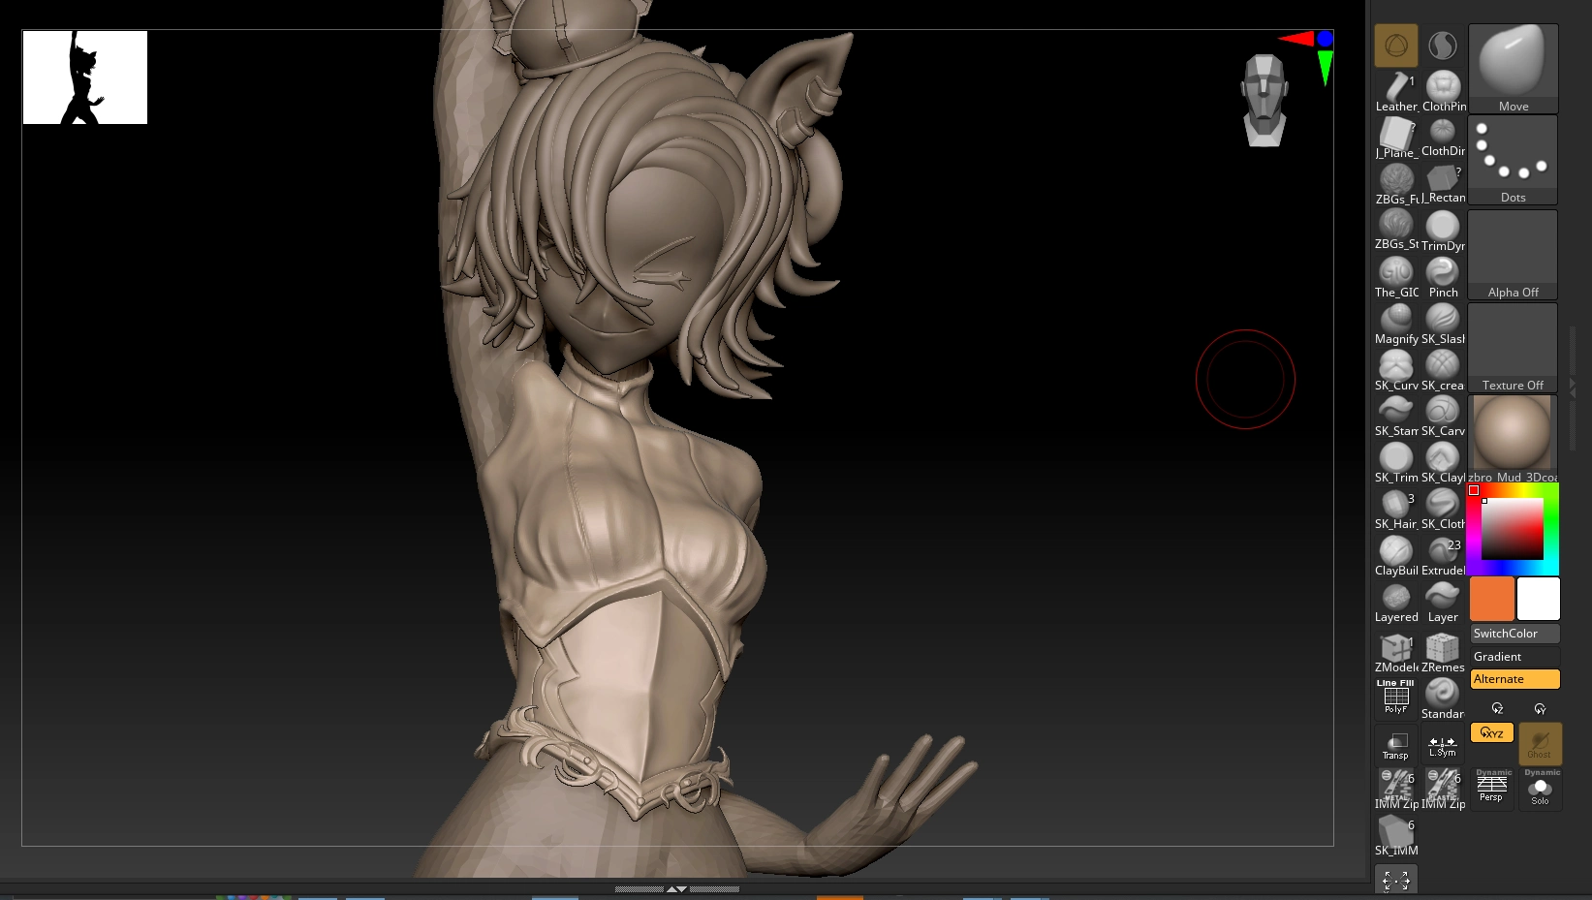Toggle Solo mode
The height and width of the screenshot is (900, 1592).
(x=1540, y=789)
